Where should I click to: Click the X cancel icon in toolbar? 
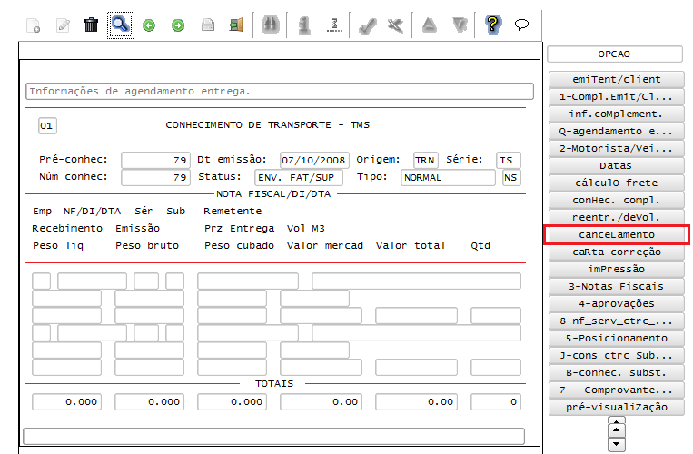[396, 25]
